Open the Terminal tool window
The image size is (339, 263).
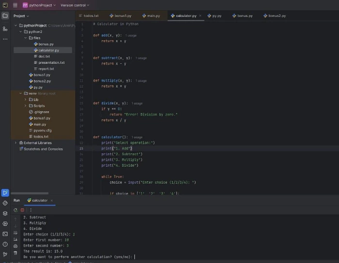(x=5, y=234)
